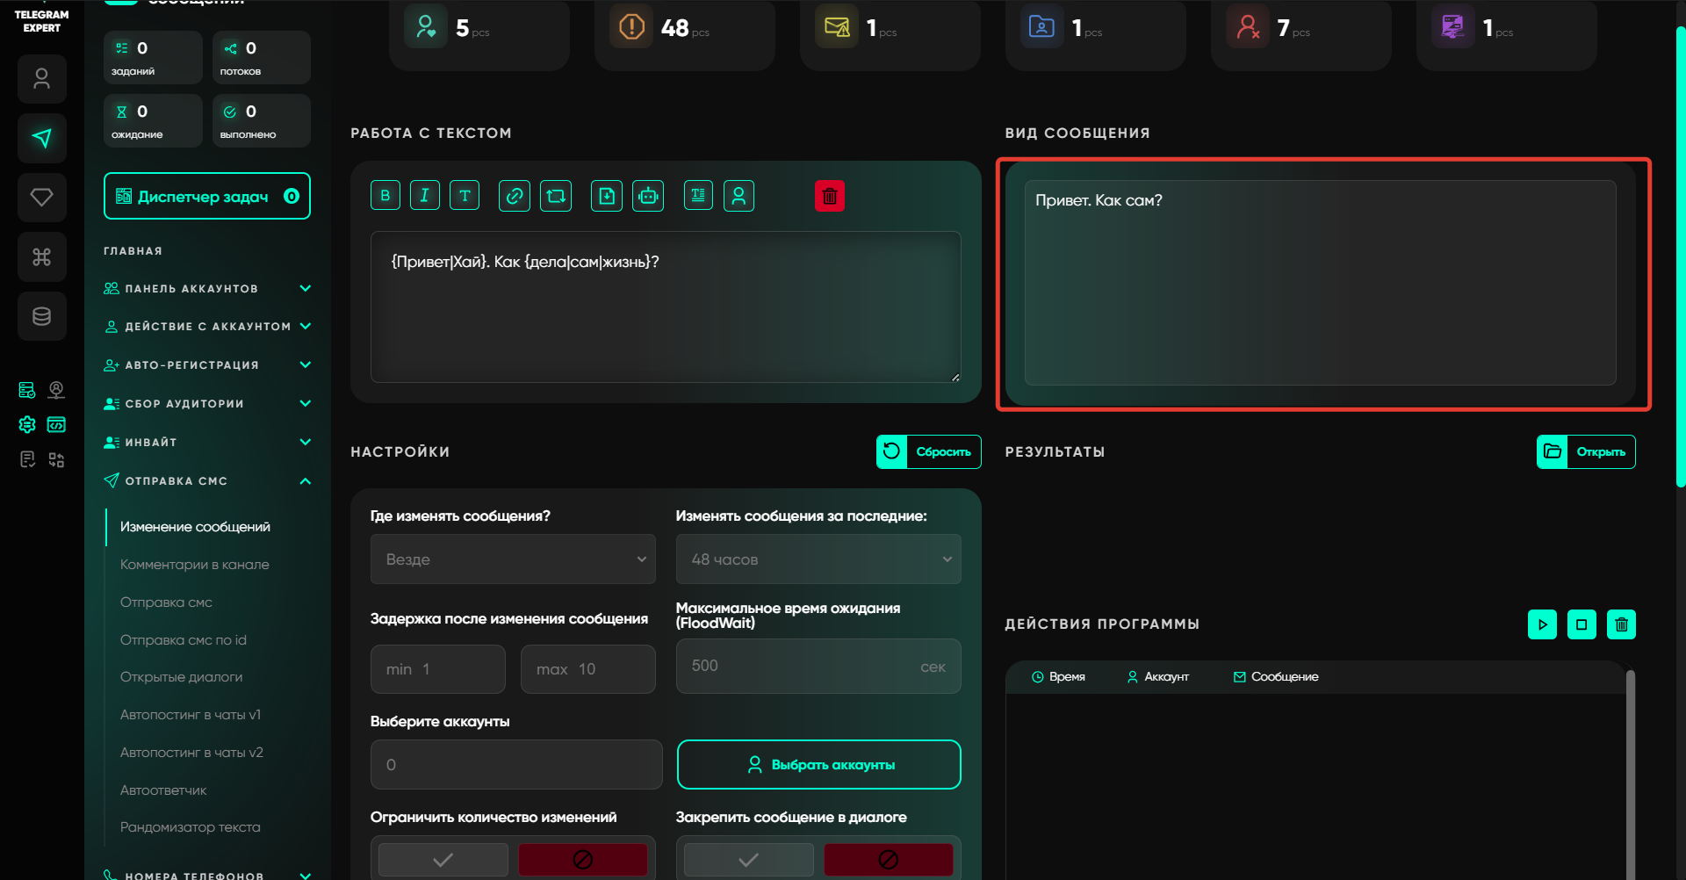Open the database icon section in sidebar

click(41, 316)
